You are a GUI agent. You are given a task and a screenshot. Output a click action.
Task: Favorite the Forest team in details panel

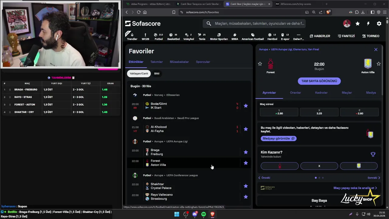click(260, 64)
